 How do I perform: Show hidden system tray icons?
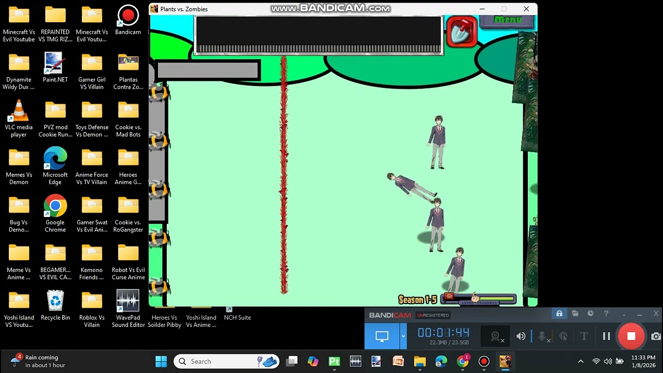coord(581,362)
